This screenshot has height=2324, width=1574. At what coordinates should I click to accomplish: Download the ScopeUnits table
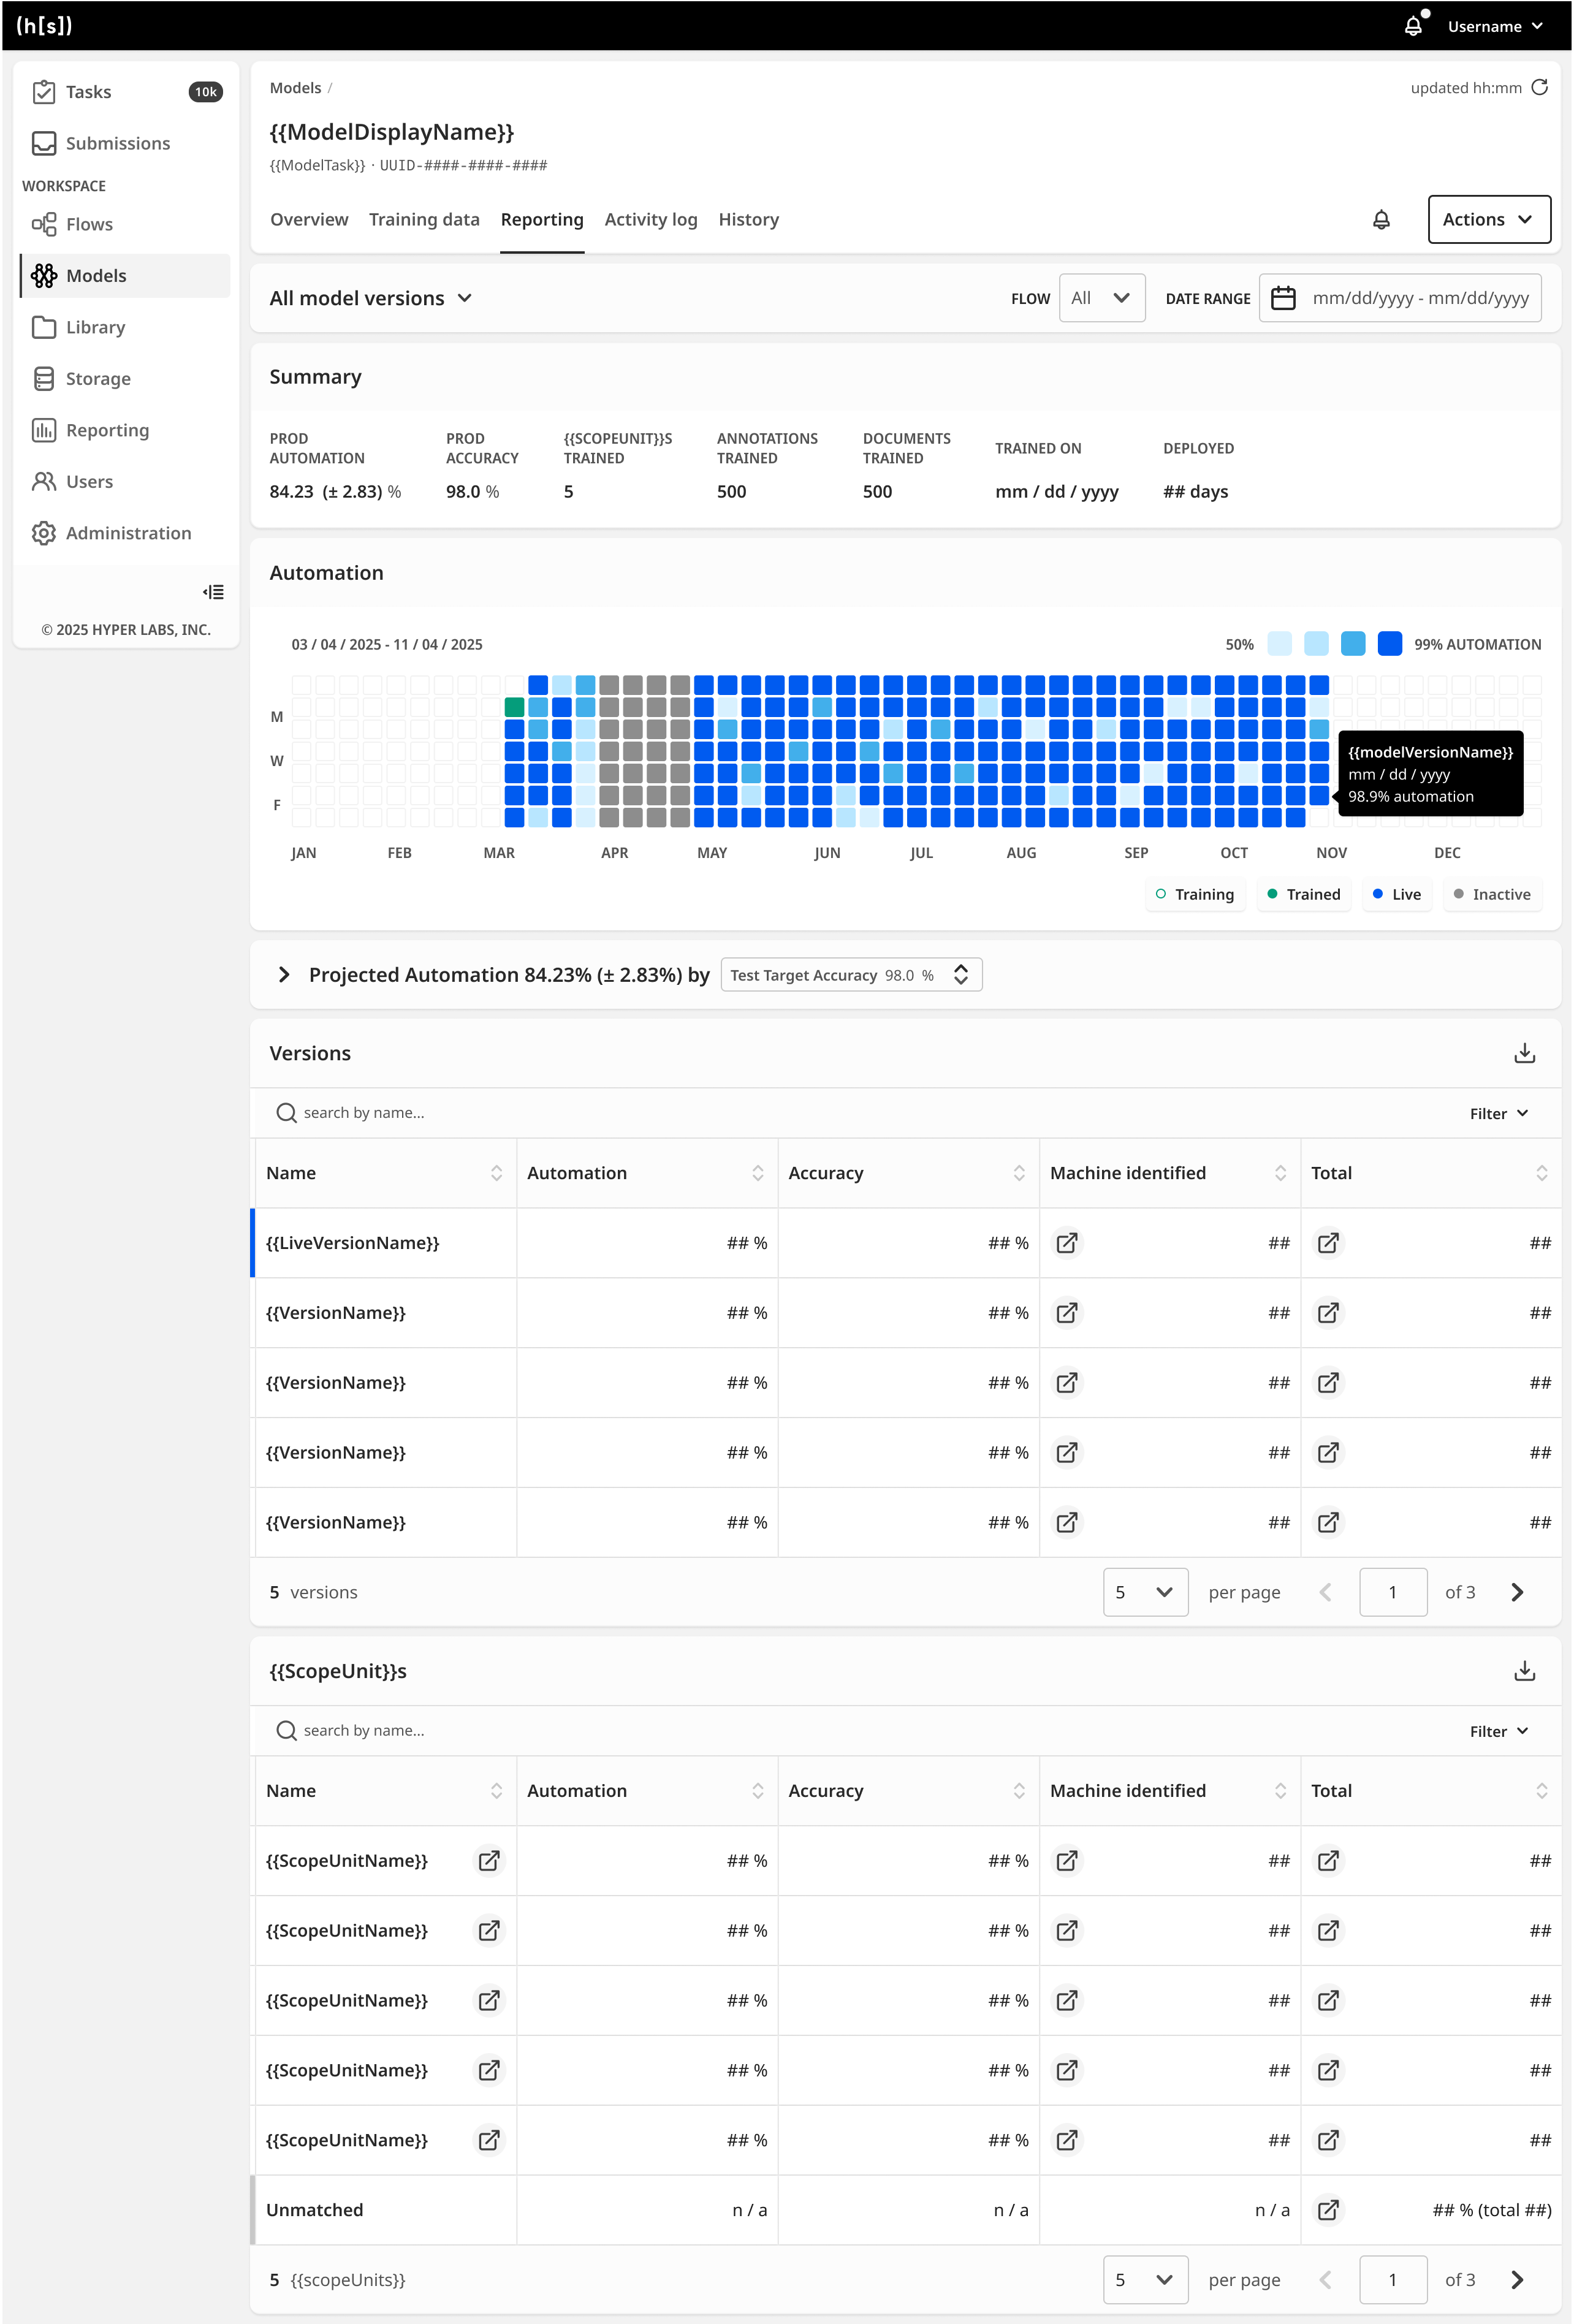click(x=1524, y=1671)
